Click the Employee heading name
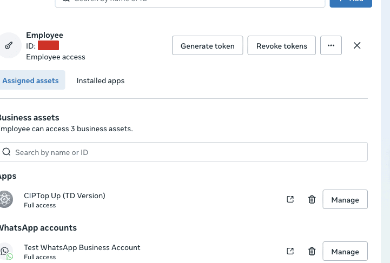The image size is (390, 263). [x=44, y=35]
